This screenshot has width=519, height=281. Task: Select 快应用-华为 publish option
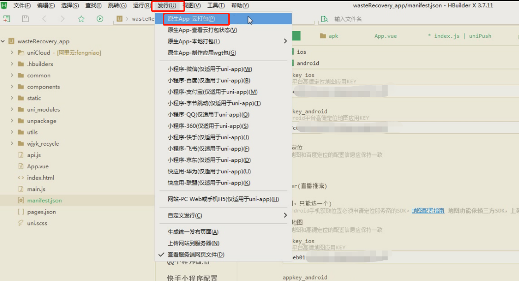coord(223,171)
